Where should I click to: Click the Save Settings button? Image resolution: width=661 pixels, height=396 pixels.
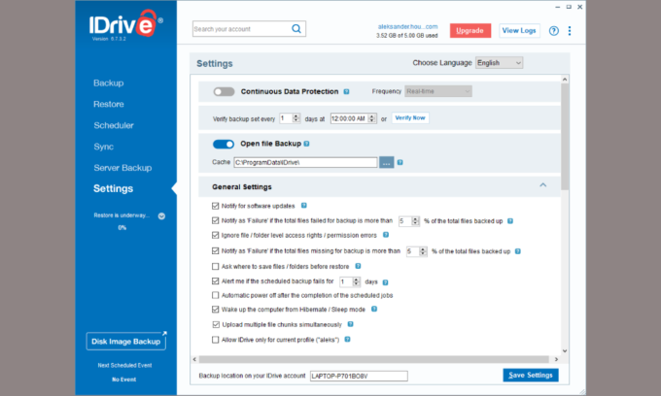point(531,376)
